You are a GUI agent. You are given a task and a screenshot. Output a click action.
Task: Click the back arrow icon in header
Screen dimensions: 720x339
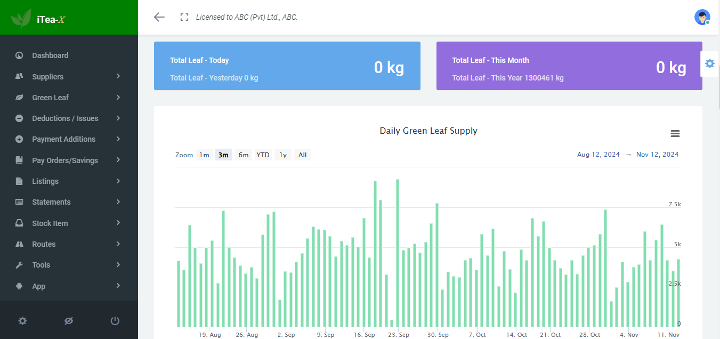tap(159, 17)
